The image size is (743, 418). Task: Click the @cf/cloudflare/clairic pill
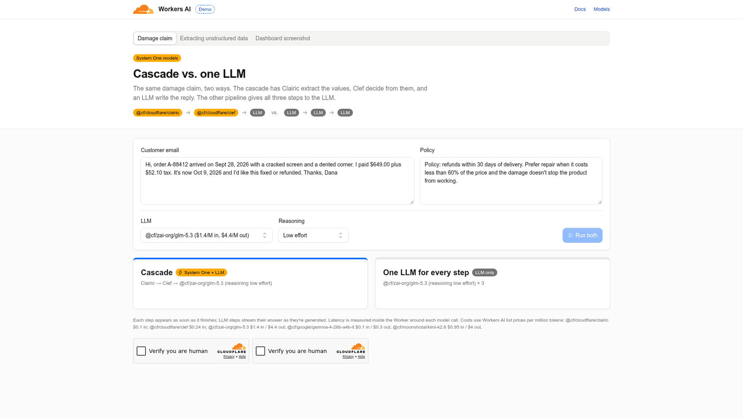point(157,113)
